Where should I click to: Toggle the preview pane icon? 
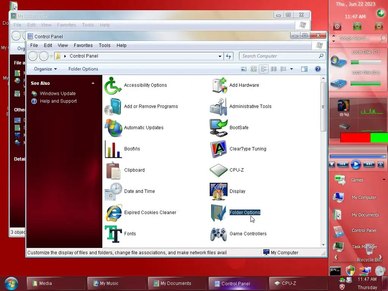(304, 69)
